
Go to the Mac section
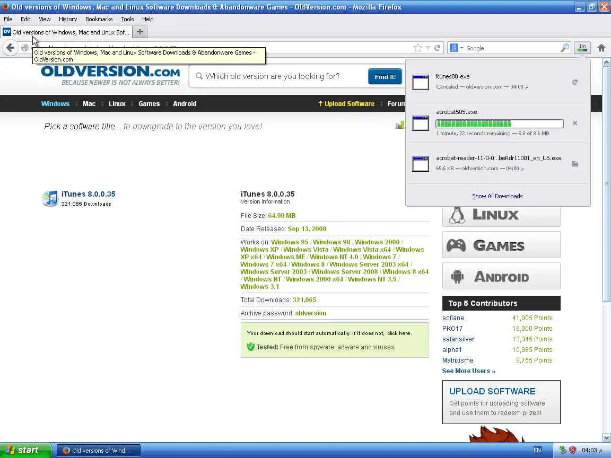click(x=89, y=103)
